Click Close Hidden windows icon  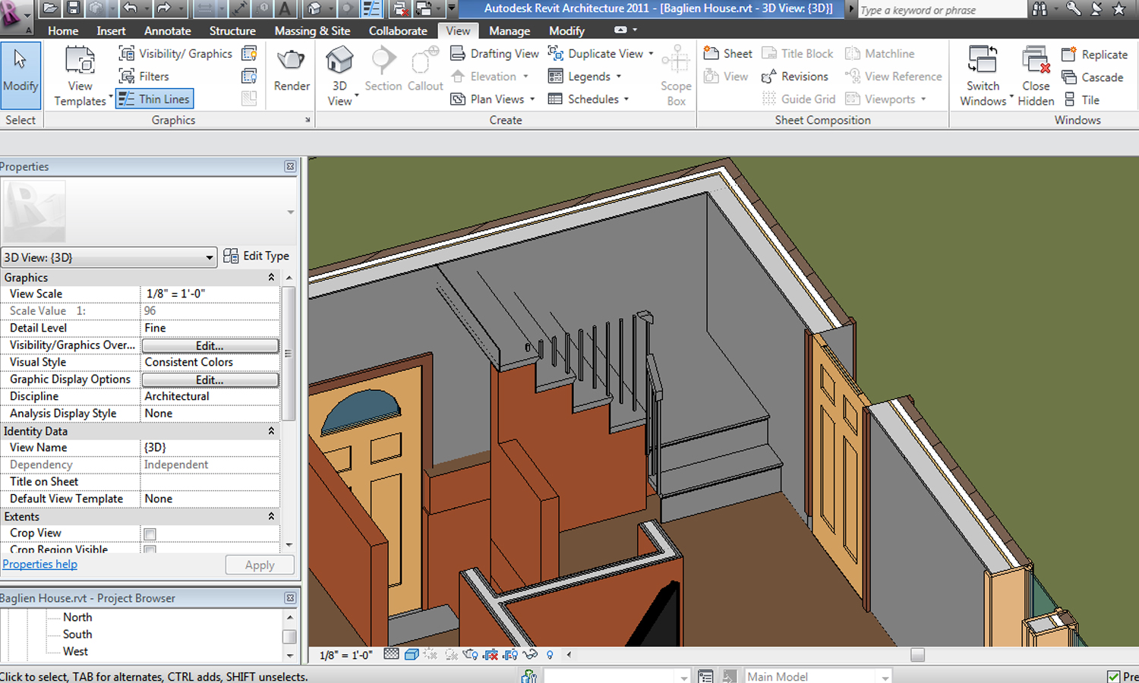[x=1036, y=61]
